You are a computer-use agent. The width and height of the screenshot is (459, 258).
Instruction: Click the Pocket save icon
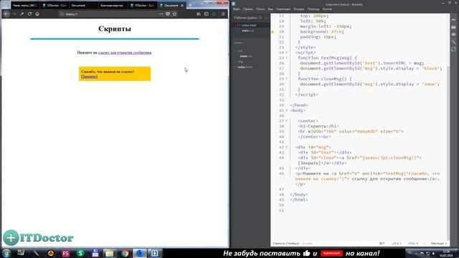coord(168,14)
